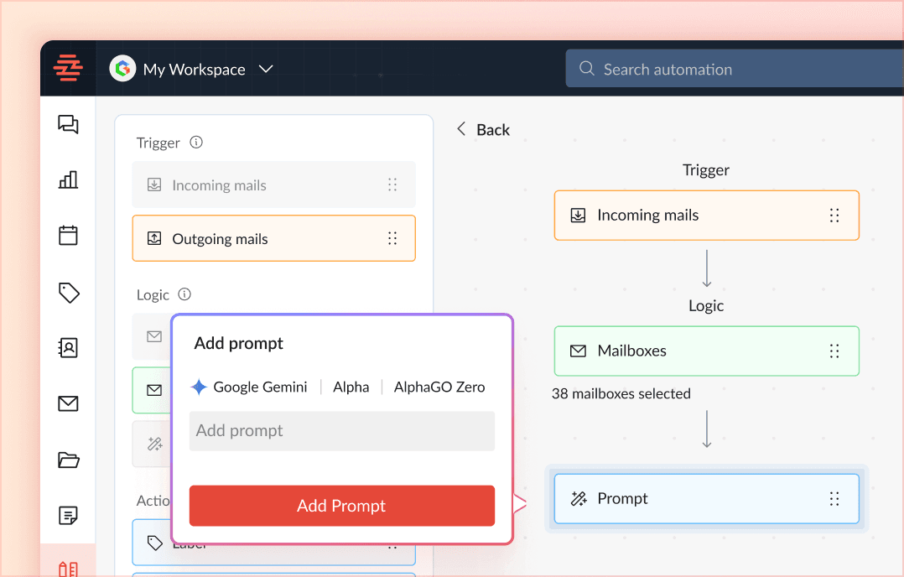904x577 pixels.
Task: Click drag handle on Prompt node
Action: point(834,499)
